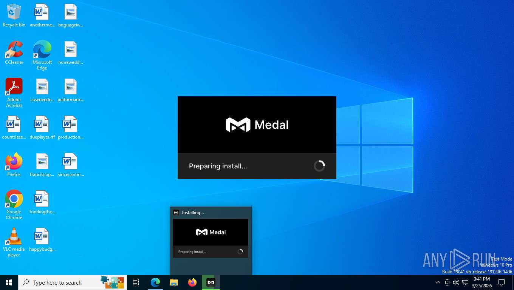Show hidden system tray icons
514x290 pixels.
438,282
